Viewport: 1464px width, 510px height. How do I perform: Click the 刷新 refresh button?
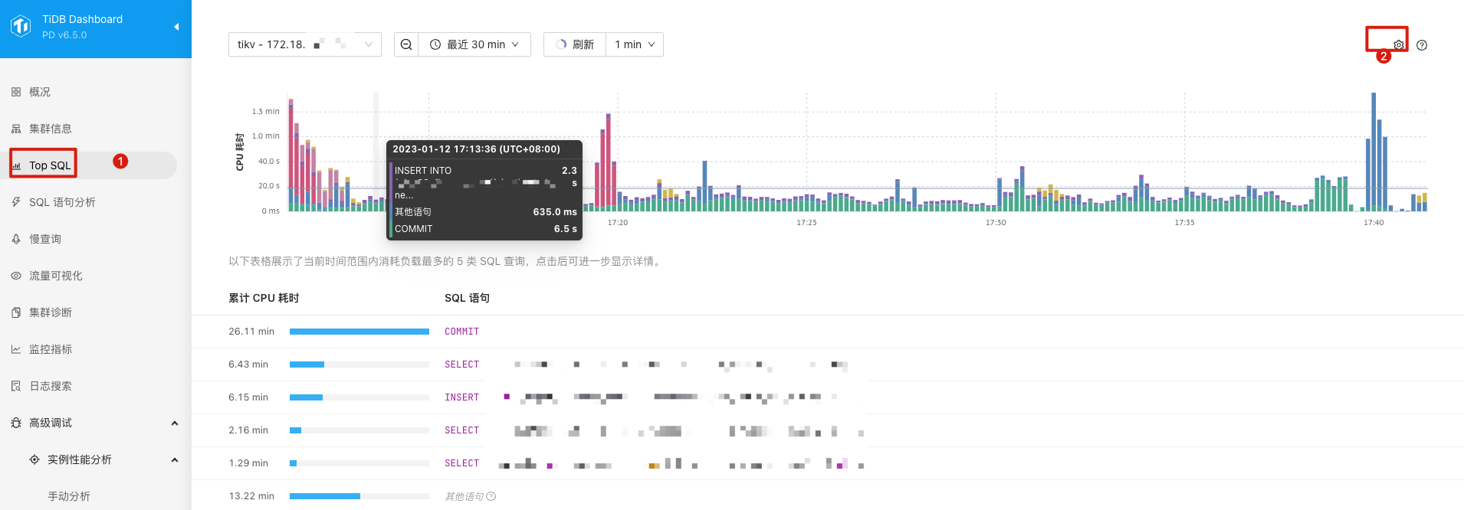point(575,44)
